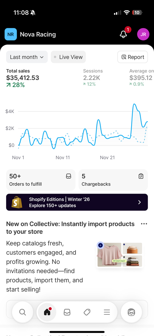Open the hamburger More menu

107,312
